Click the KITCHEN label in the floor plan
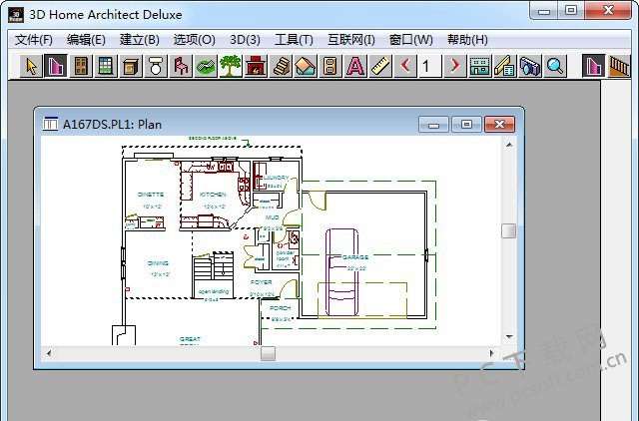The image size is (639, 421). point(213,195)
